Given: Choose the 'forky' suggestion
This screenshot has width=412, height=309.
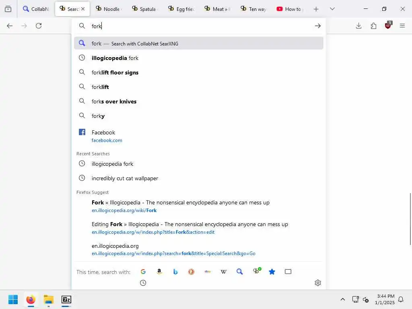Looking at the screenshot, I should (199, 115).
